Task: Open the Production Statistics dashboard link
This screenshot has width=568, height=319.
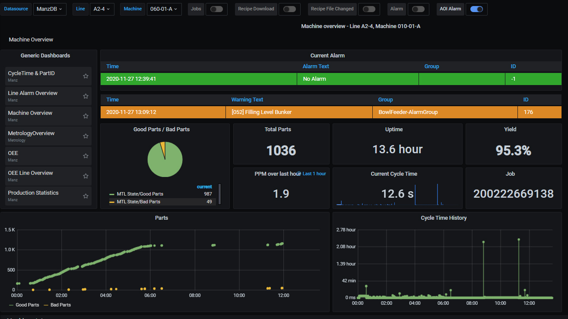Action: 33,193
